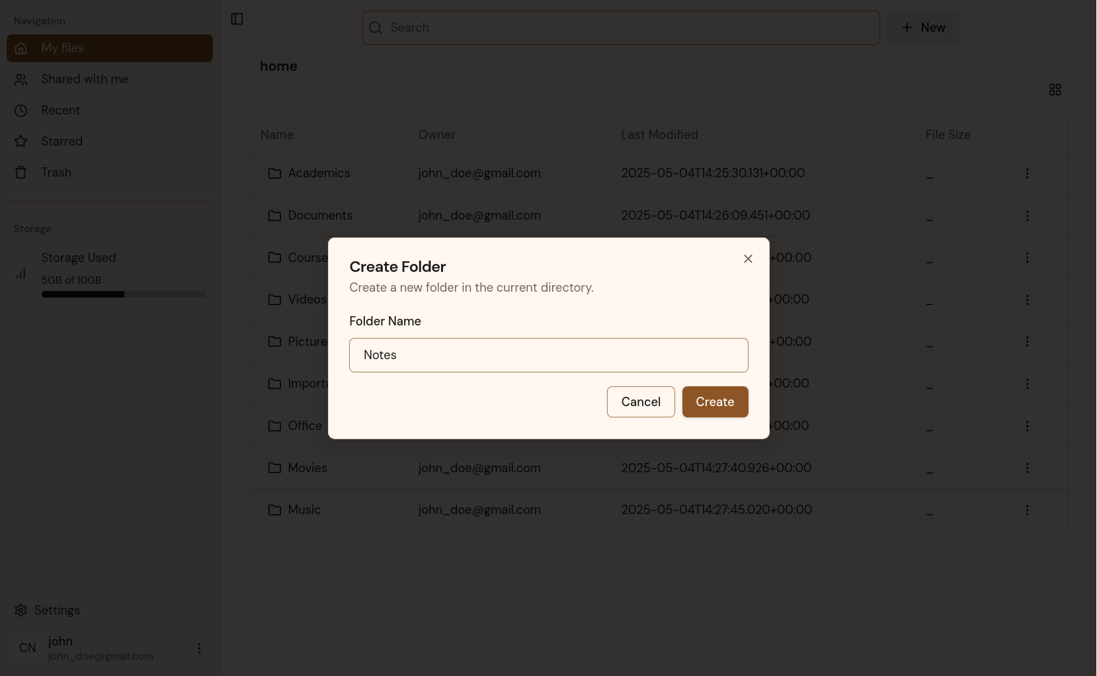
Task: Go to My files
Action: pyautogui.click(x=110, y=48)
